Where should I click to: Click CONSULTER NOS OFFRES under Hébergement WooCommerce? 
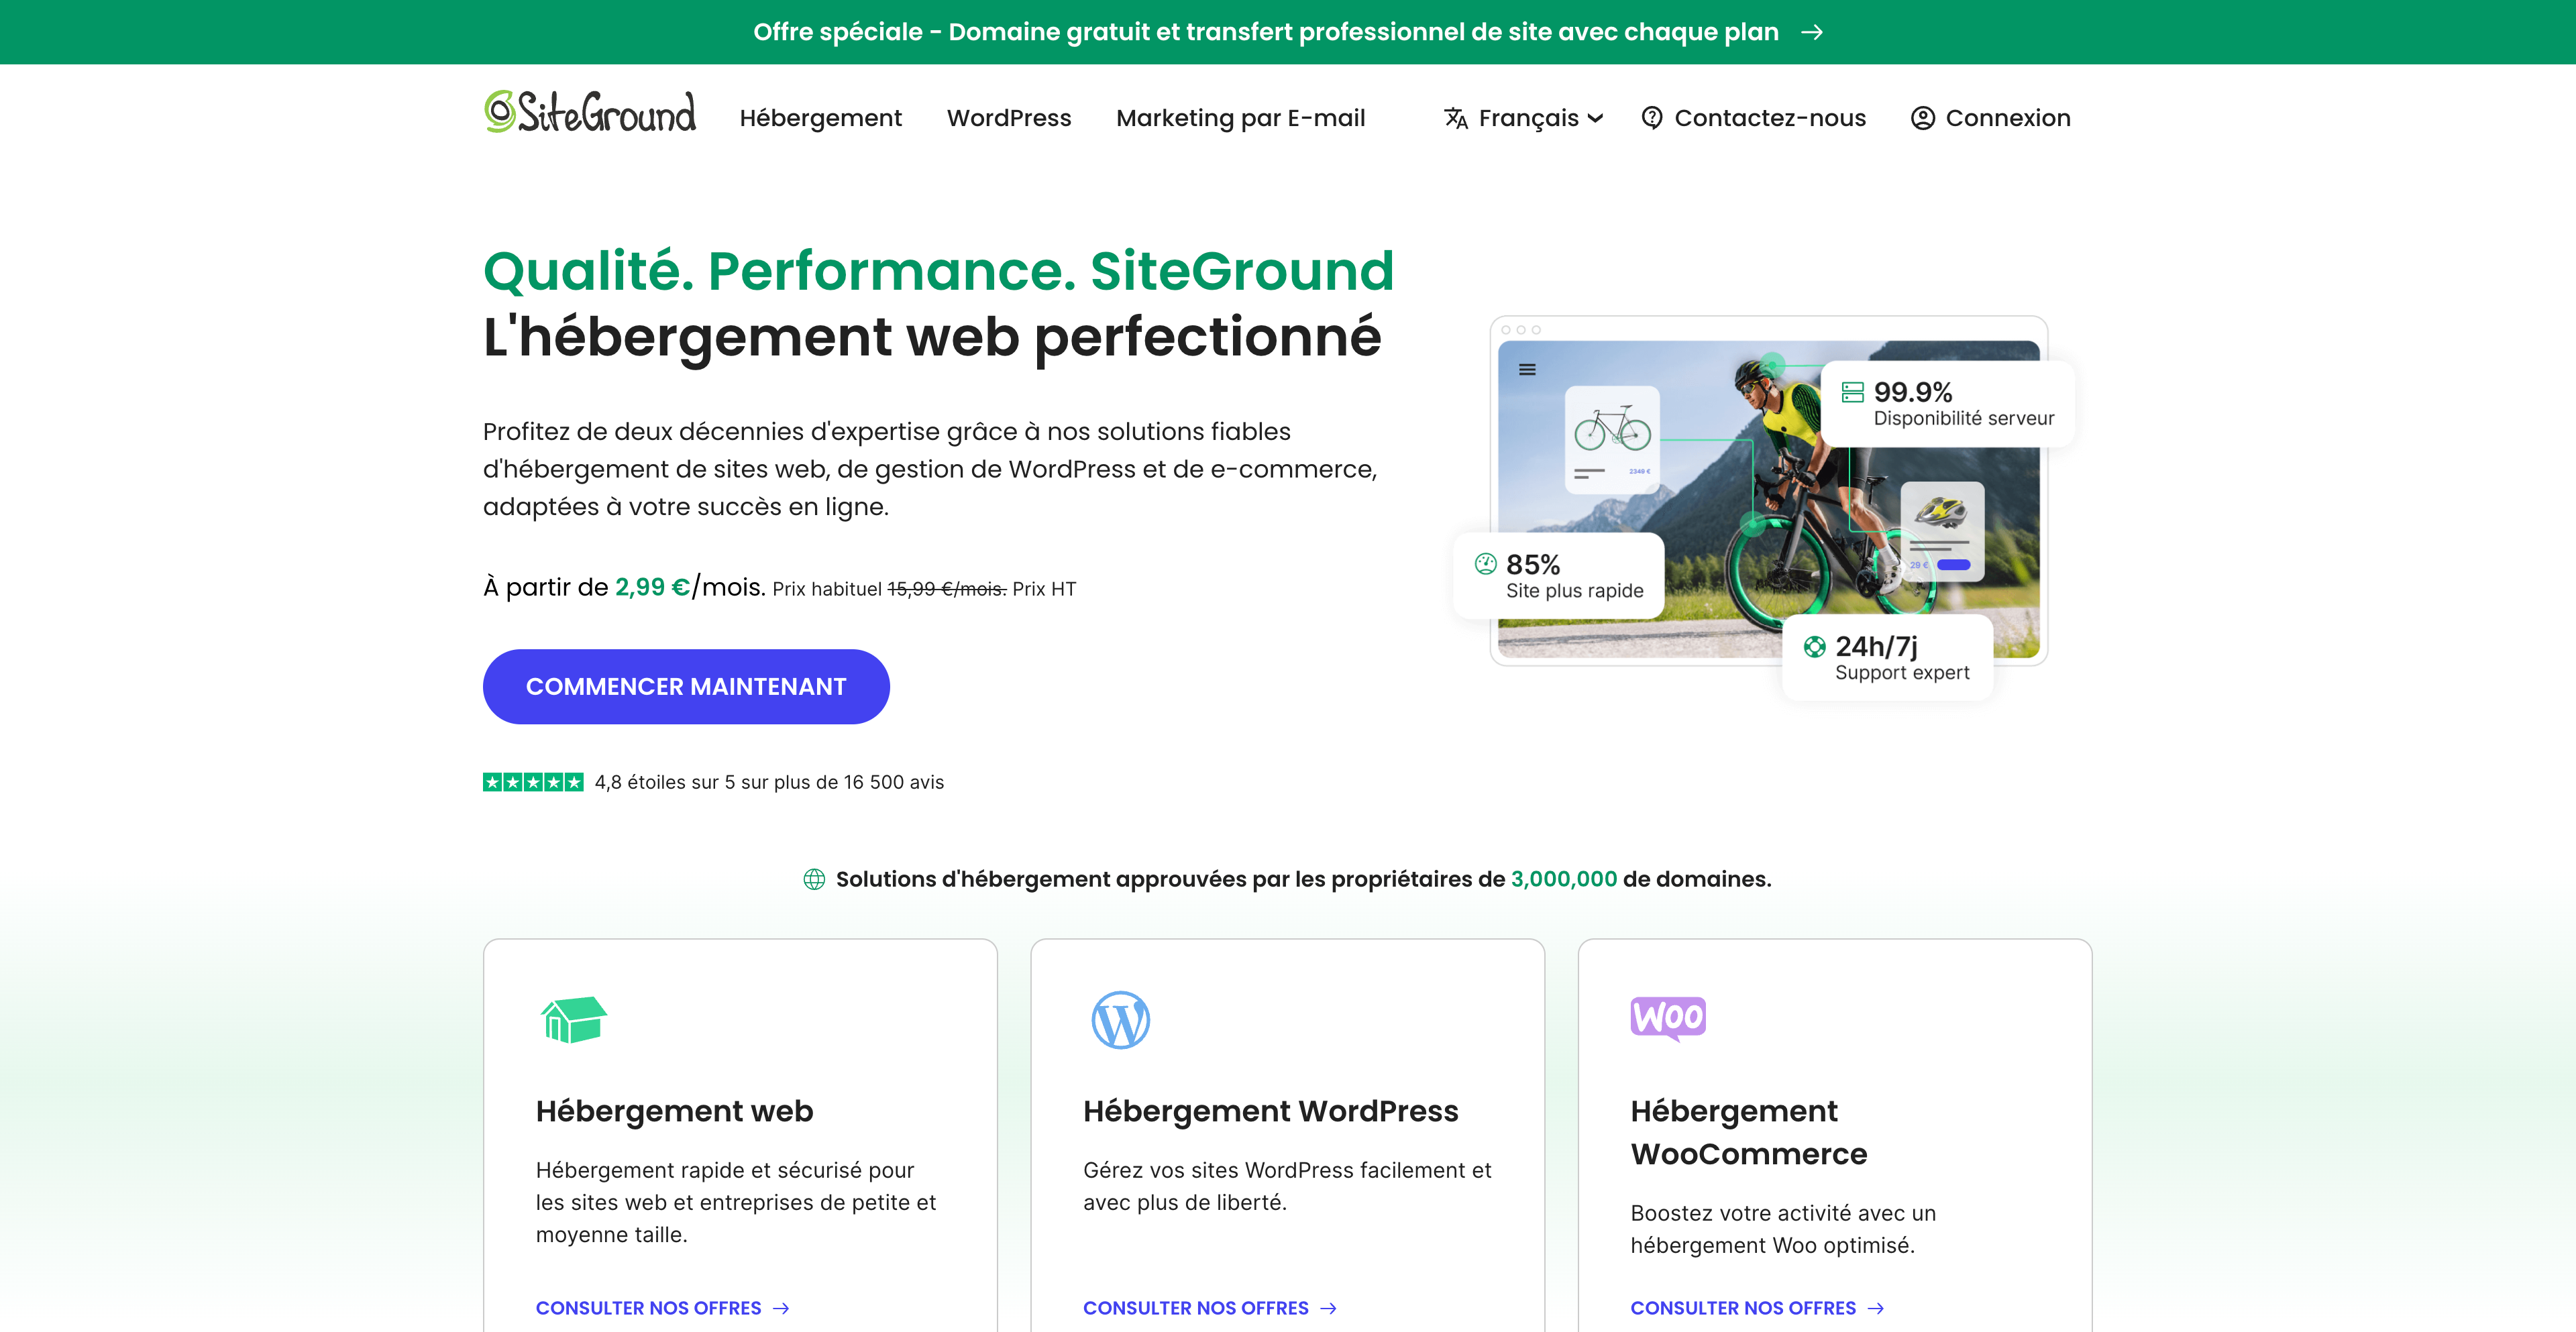point(1757,1308)
